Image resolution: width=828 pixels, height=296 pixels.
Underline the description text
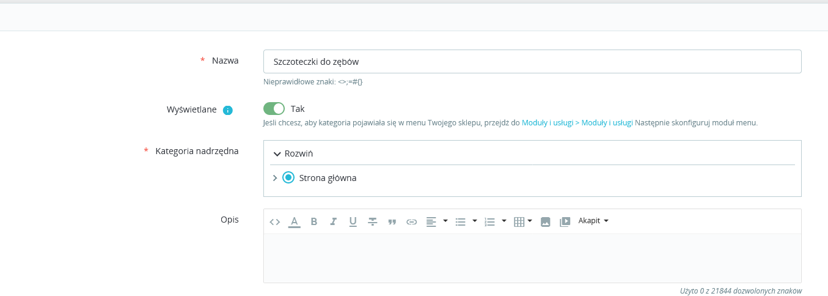(353, 221)
